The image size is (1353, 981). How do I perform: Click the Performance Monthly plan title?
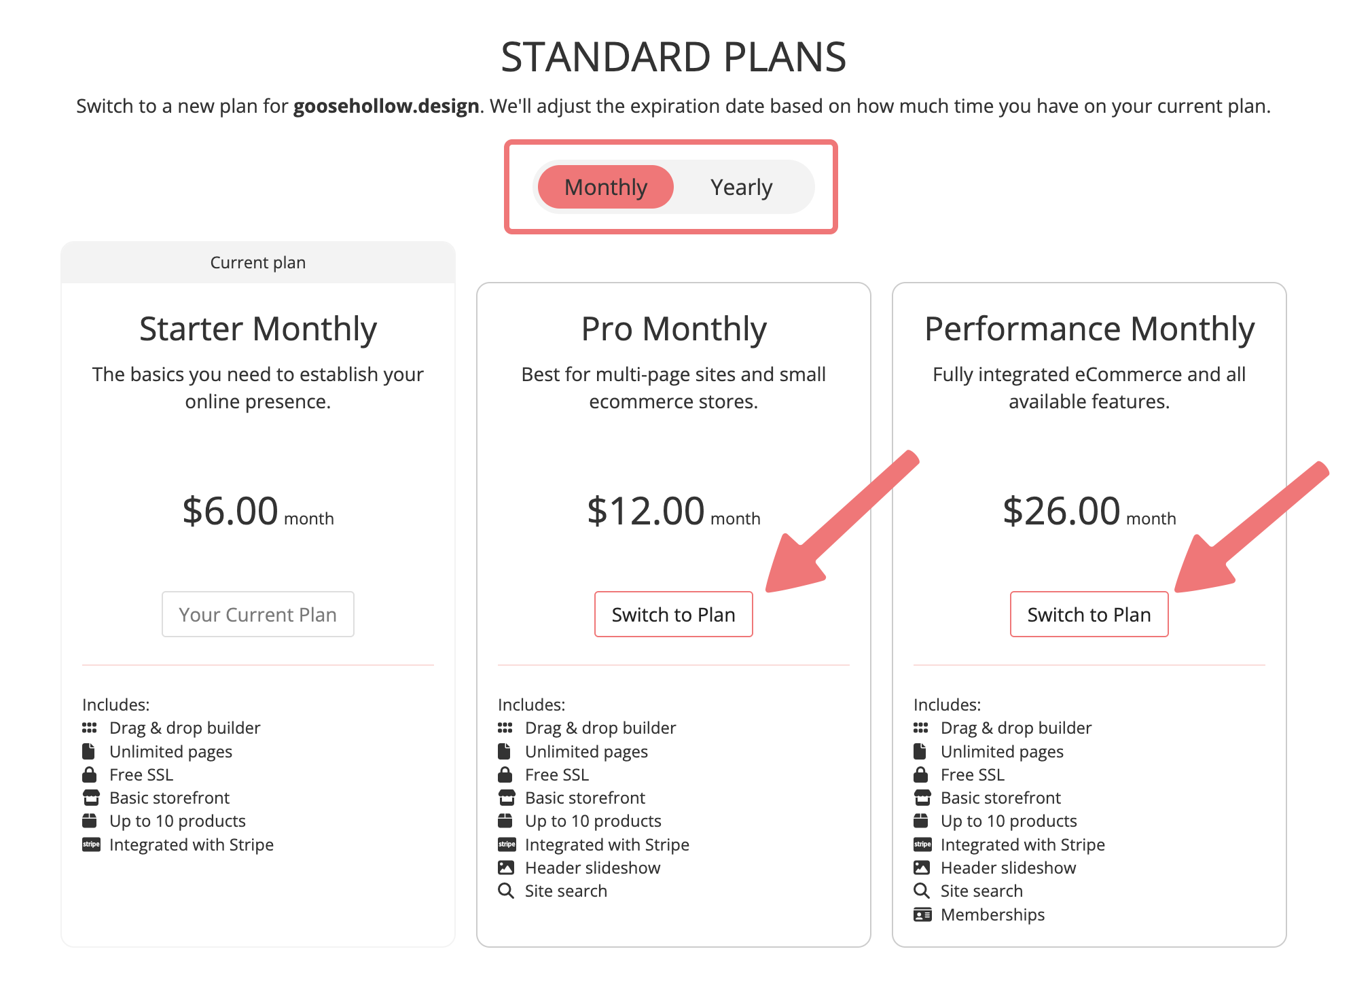tap(1089, 329)
